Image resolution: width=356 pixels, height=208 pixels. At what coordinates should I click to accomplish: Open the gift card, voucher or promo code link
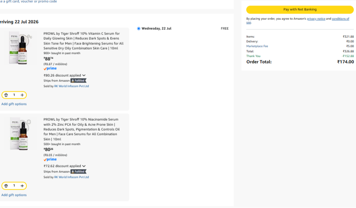click(28, 1)
